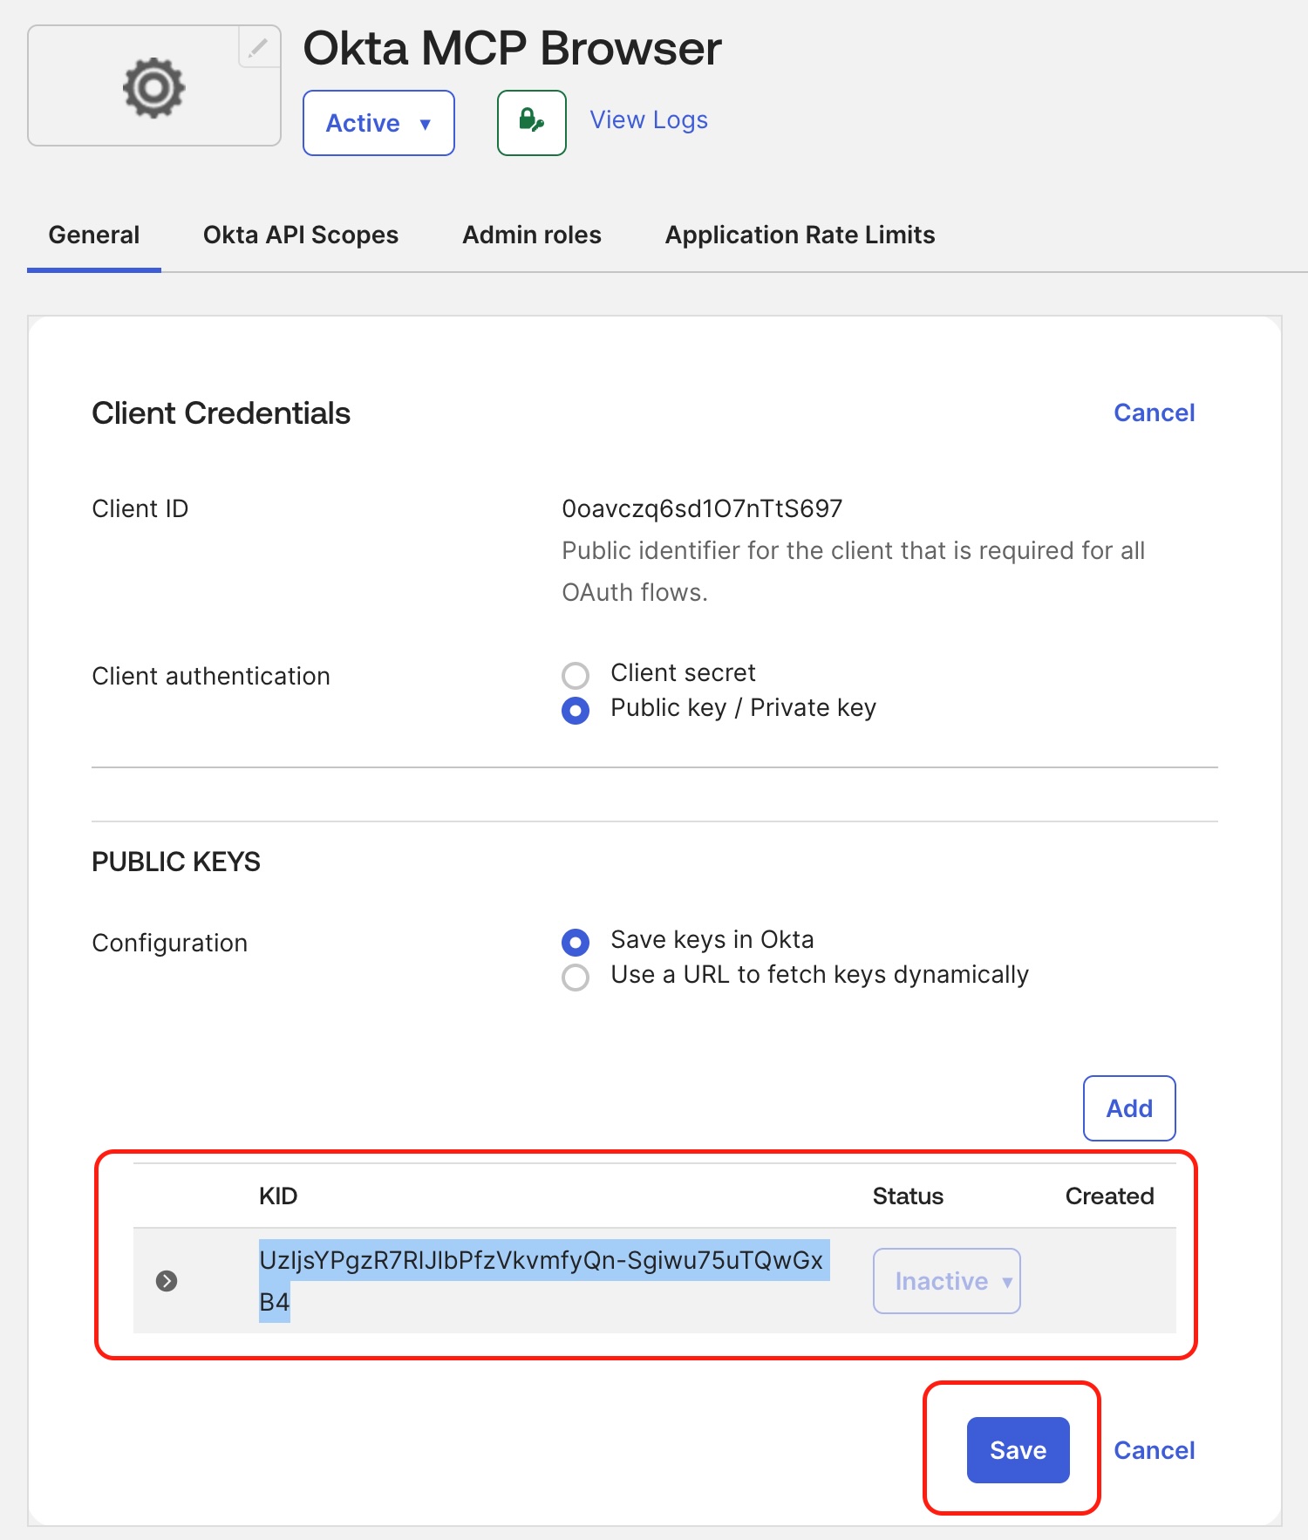This screenshot has height=1540, width=1308.
Task: Select Public key / Private key option
Action: (576, 710)
